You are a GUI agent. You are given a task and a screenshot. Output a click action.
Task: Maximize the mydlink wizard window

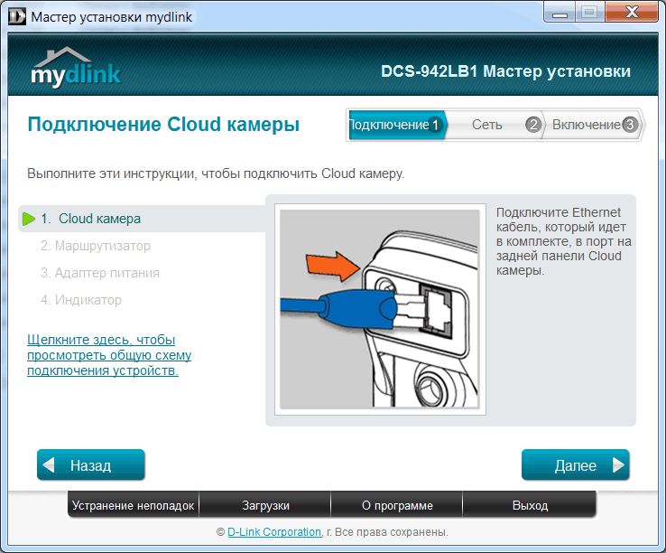tap(590, 13)
